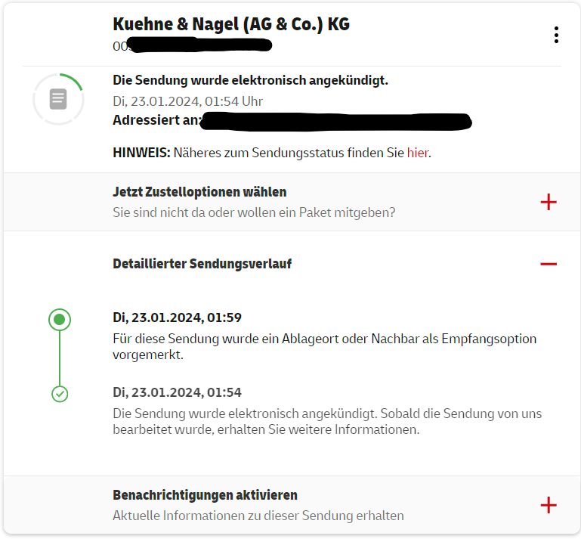Select the bold 01:54 history entry date
581x539 pixels.
(x=177, y=392)
